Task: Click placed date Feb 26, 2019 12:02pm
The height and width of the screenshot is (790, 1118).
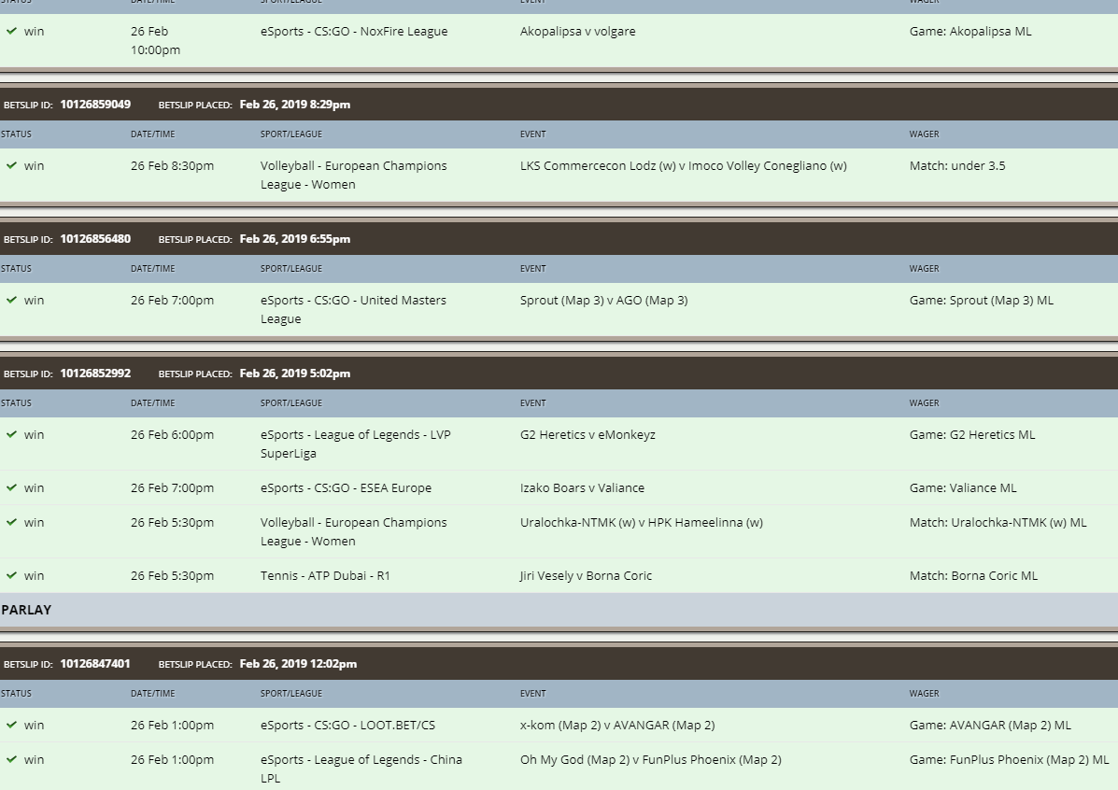Action: click(298, 664)
